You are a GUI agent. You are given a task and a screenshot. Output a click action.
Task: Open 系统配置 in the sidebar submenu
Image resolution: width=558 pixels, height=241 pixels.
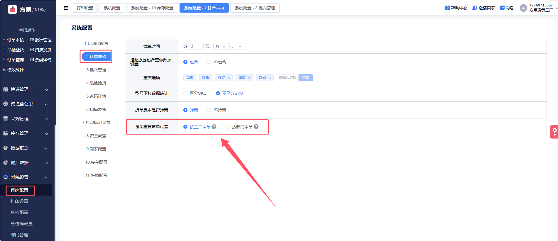tap(19, 190)
